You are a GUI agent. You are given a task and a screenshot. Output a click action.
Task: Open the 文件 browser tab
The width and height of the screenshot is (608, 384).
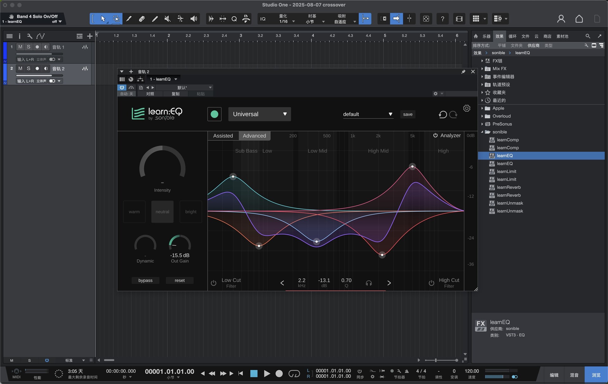(x=525, y=36)
